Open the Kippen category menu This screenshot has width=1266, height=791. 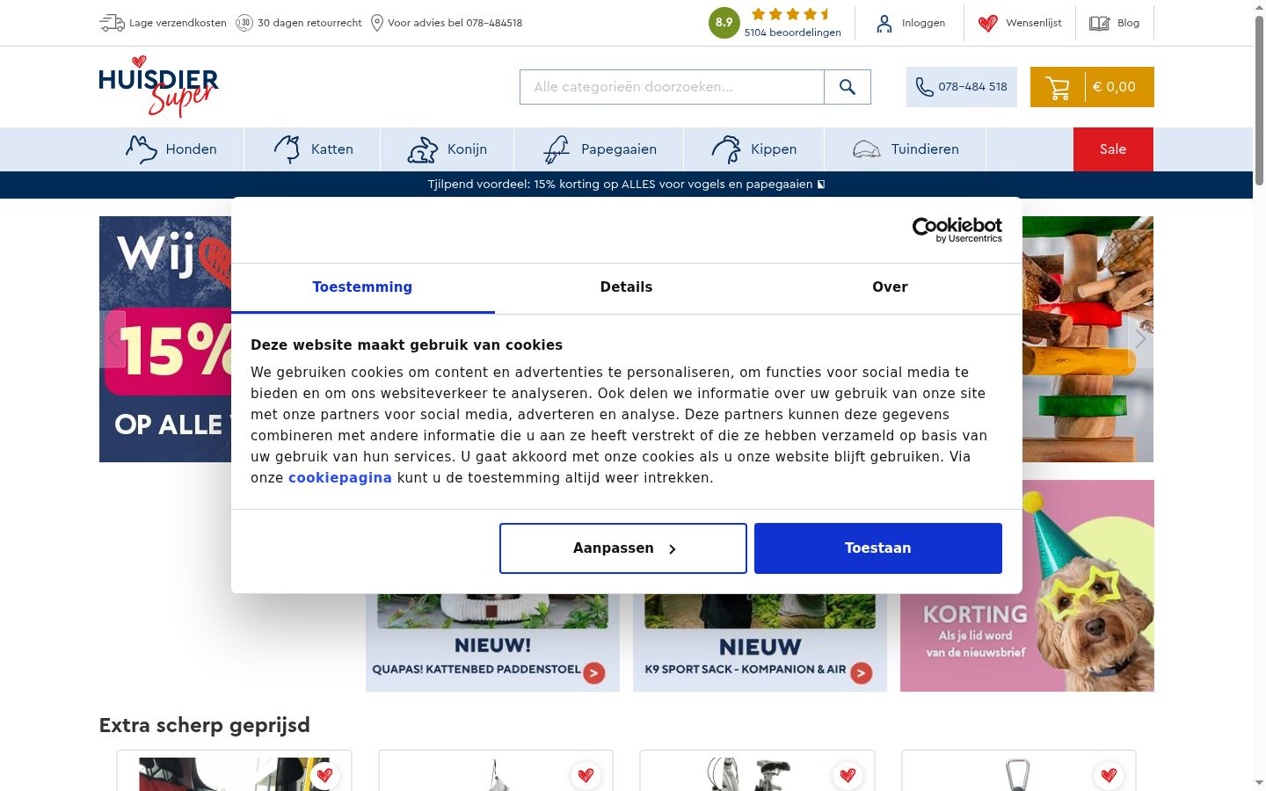point(754,149)
